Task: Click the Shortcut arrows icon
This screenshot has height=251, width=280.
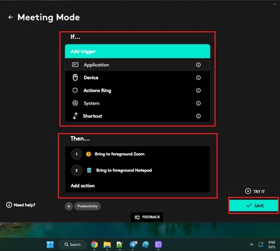Action: [75, 116]
